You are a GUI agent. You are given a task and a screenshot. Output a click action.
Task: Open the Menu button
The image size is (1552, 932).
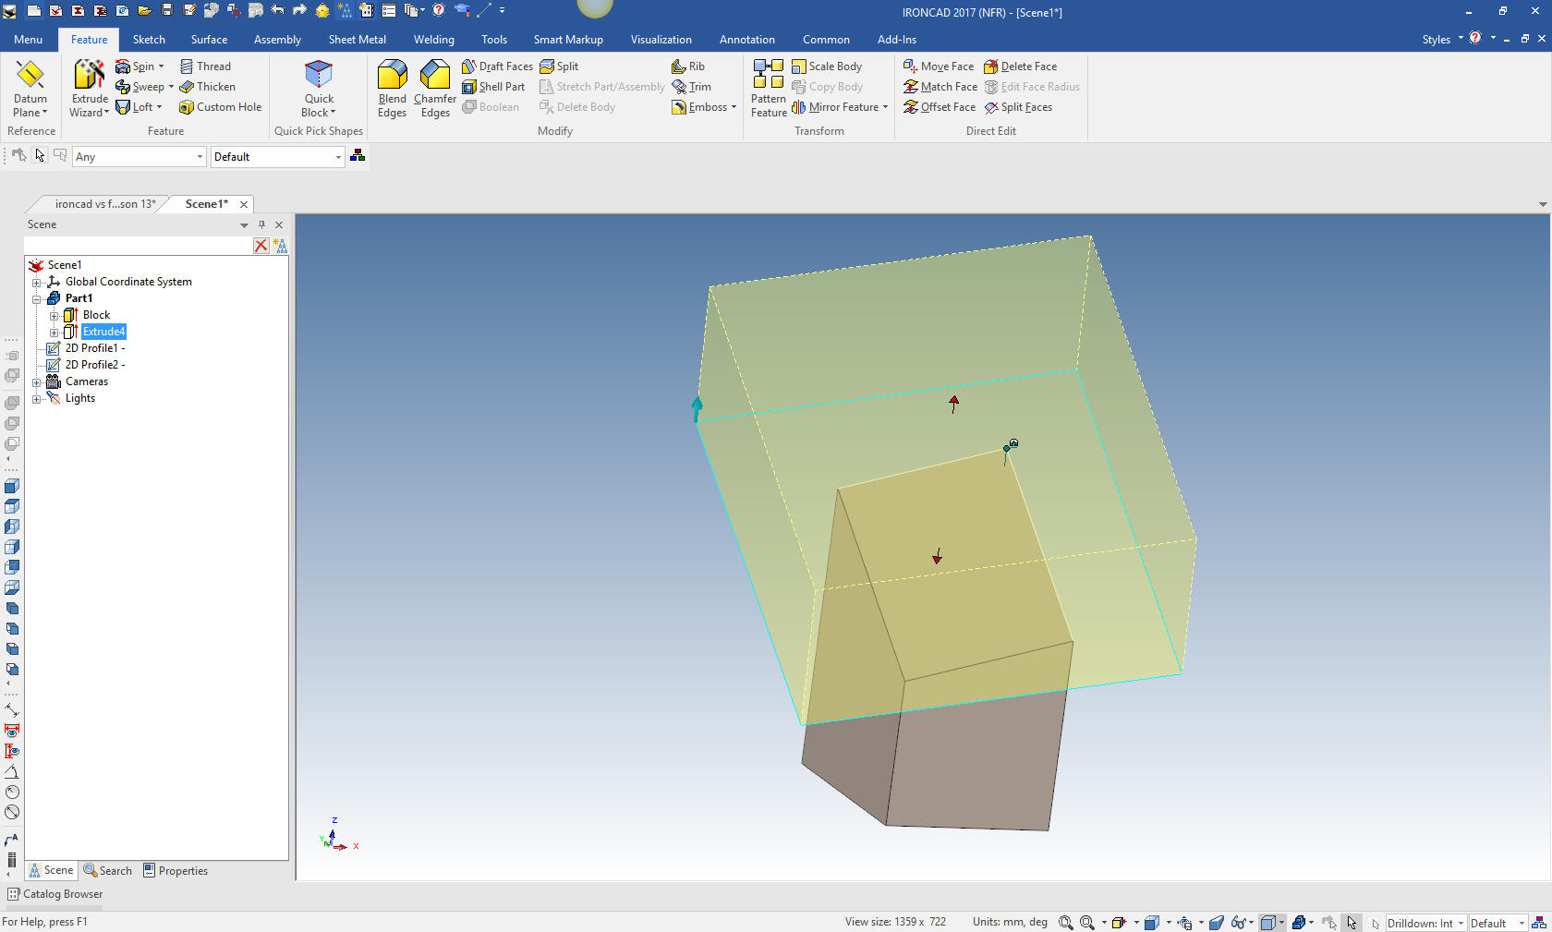[x=28, y=40]
